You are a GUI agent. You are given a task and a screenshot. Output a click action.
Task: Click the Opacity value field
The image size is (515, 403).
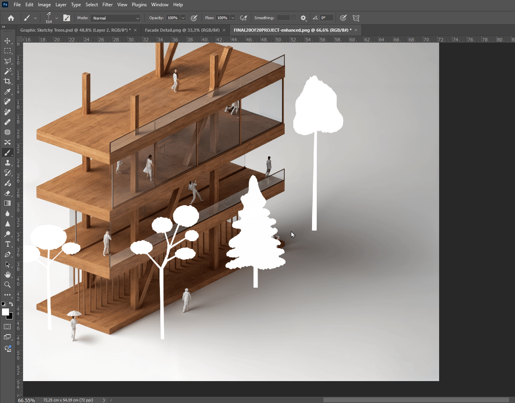172,18
